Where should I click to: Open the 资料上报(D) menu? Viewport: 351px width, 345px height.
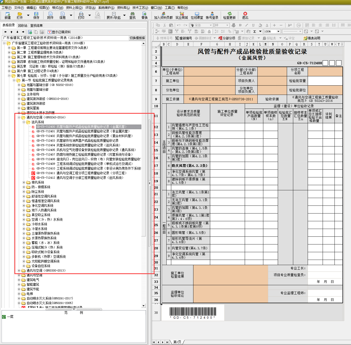click(x=74, y=8)
